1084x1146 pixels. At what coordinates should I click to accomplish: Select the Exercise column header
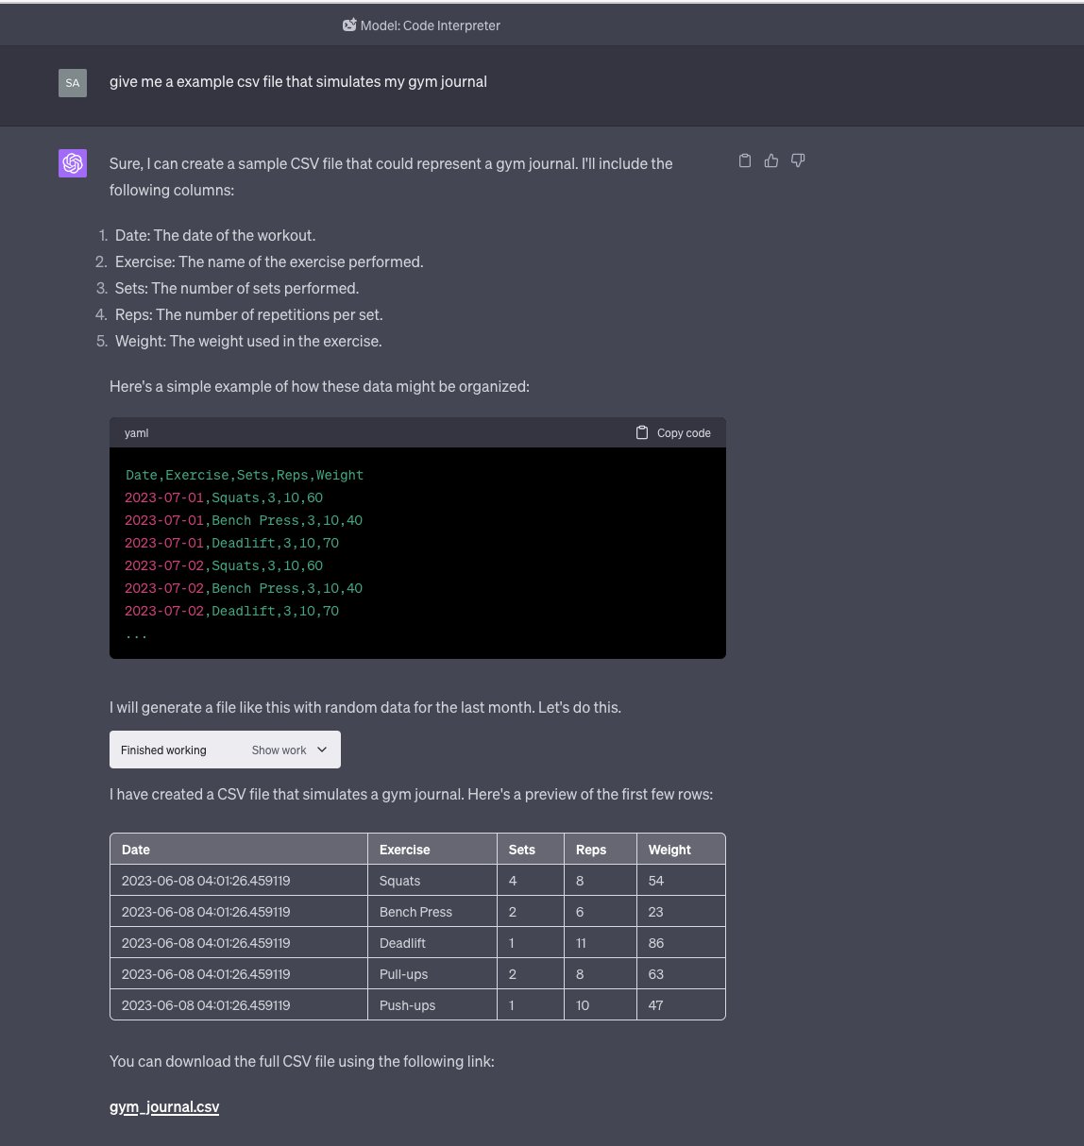(x=405, y=850)
